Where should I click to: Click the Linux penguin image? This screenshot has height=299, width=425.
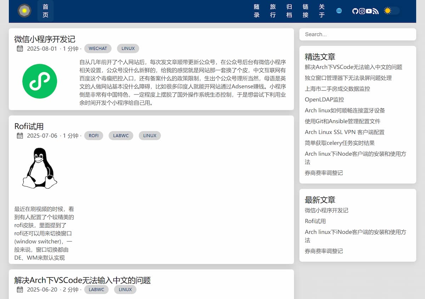pos(40,168)
